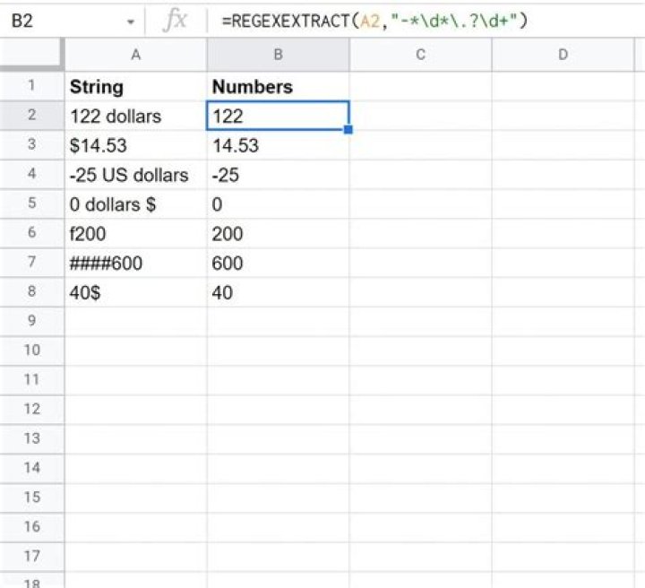Click cell B7 showing 600
Viewport: 645px width, 588px height.
click(x=278, y=263)
